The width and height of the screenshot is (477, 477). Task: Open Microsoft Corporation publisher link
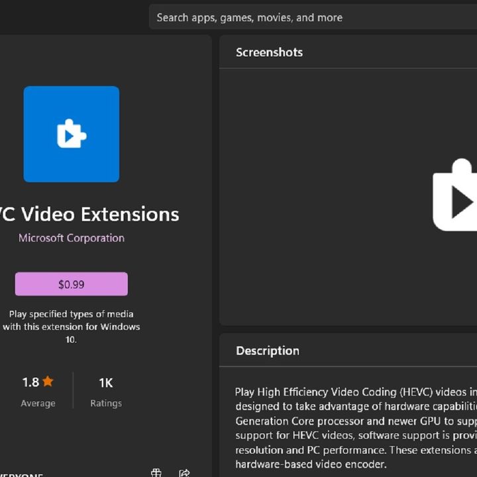coord(72,238)
